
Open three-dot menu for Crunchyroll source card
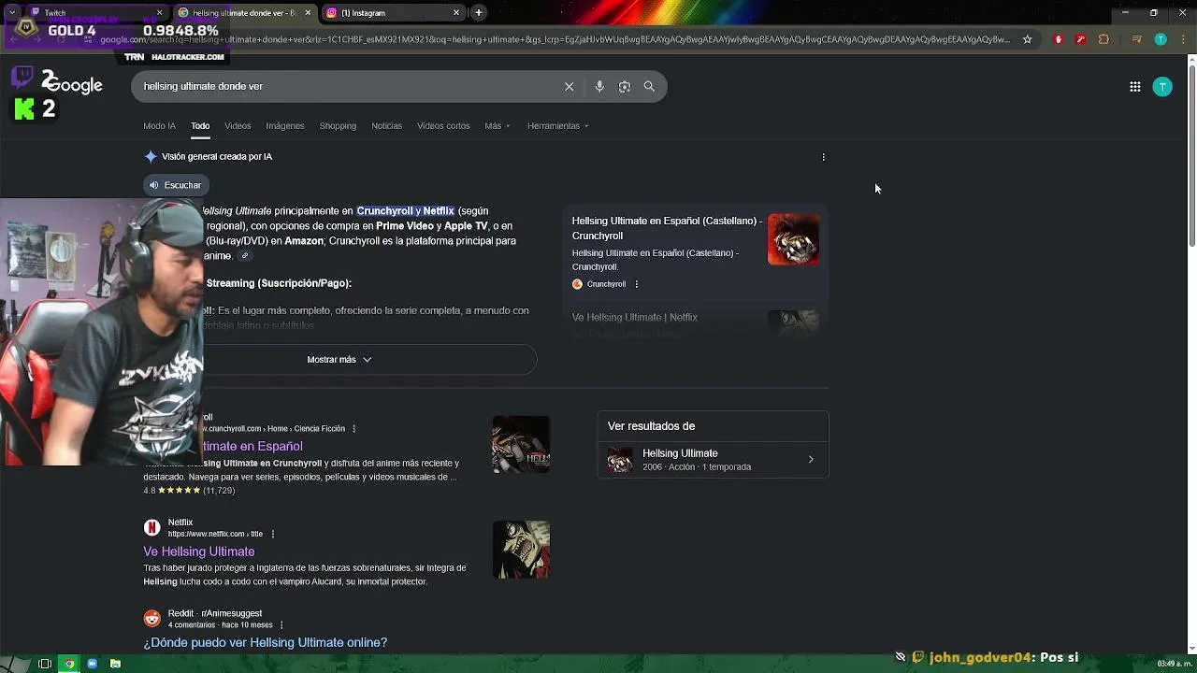click(x=636, y=284)
